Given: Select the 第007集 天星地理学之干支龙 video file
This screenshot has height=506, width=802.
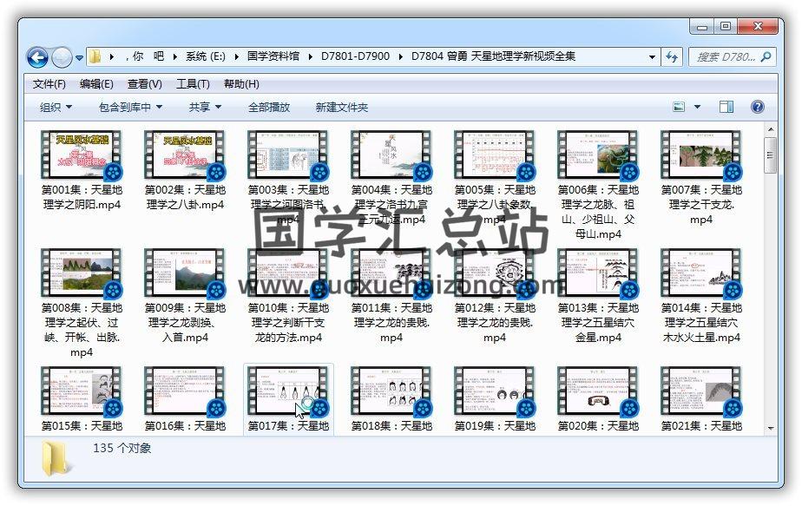Looking at the screenshot, I should click(x=700, y=154).
